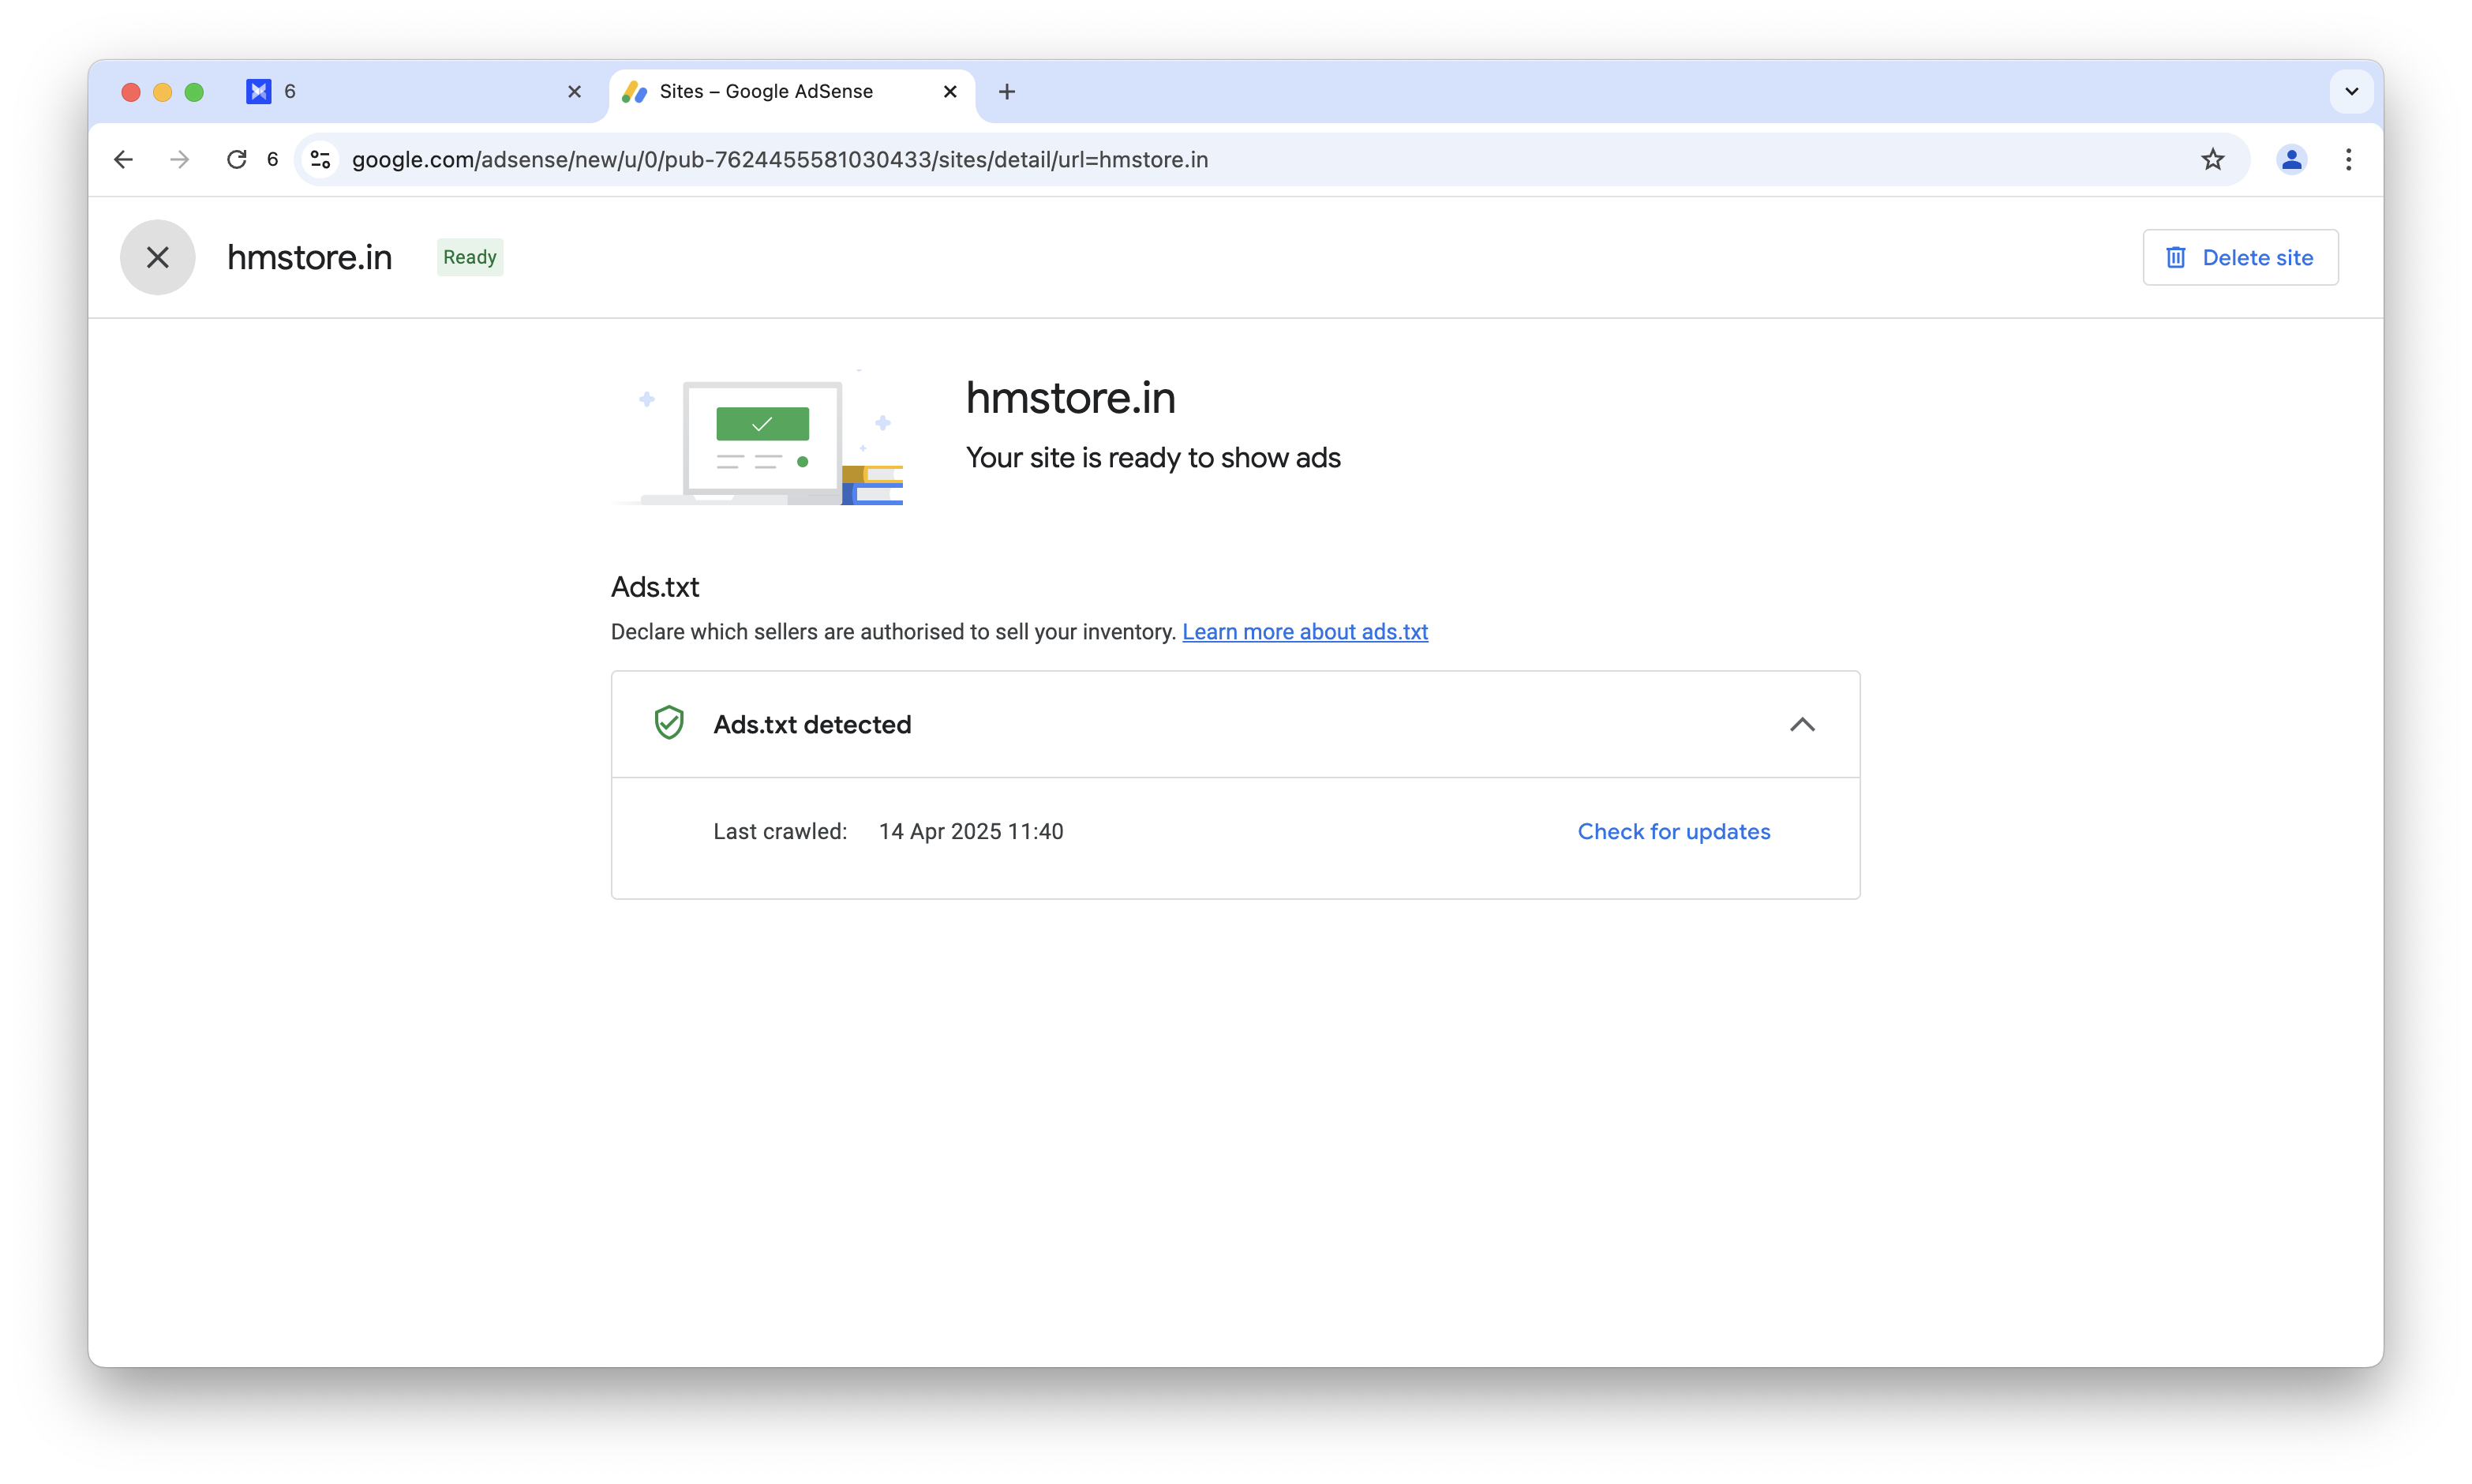Open site information icon in address bar
This screenshot has height=1484, width=2472.
(x=321, y=160)
